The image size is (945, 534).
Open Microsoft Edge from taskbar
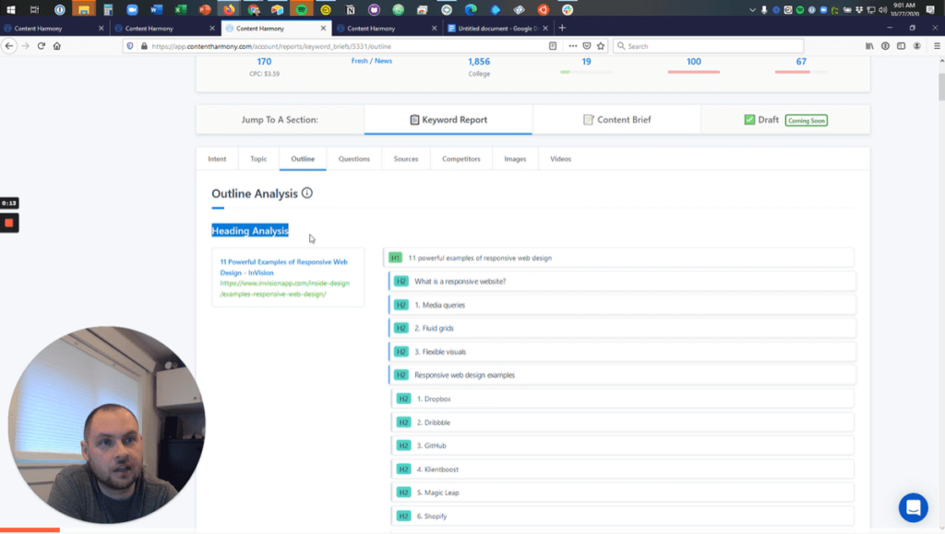coord(471,9)
